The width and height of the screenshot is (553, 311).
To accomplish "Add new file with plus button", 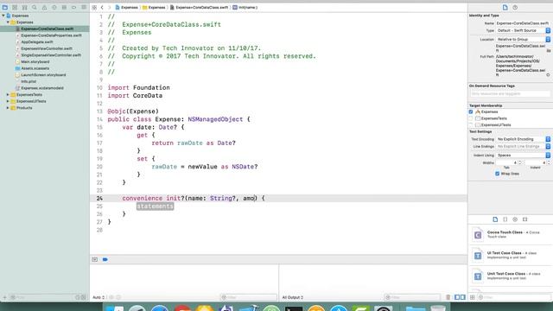I will pos(4,297).
